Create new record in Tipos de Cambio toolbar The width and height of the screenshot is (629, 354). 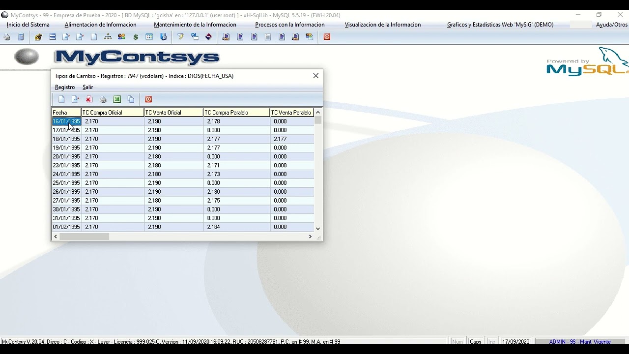(61, 99)
